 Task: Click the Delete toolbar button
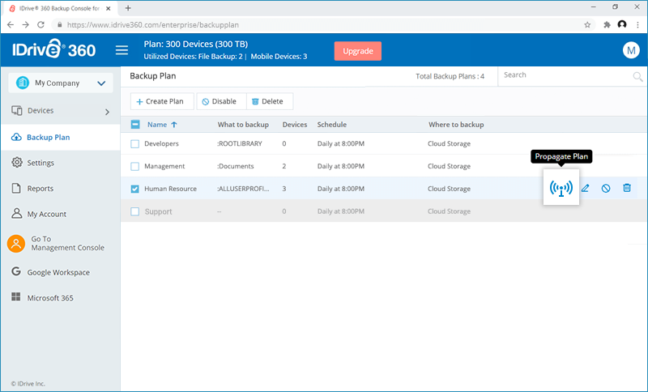(x=270, y=101)
